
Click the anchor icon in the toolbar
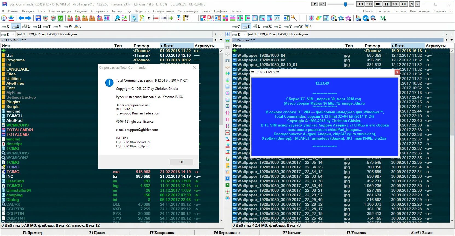pyautogui.click(x=4, y=18)
